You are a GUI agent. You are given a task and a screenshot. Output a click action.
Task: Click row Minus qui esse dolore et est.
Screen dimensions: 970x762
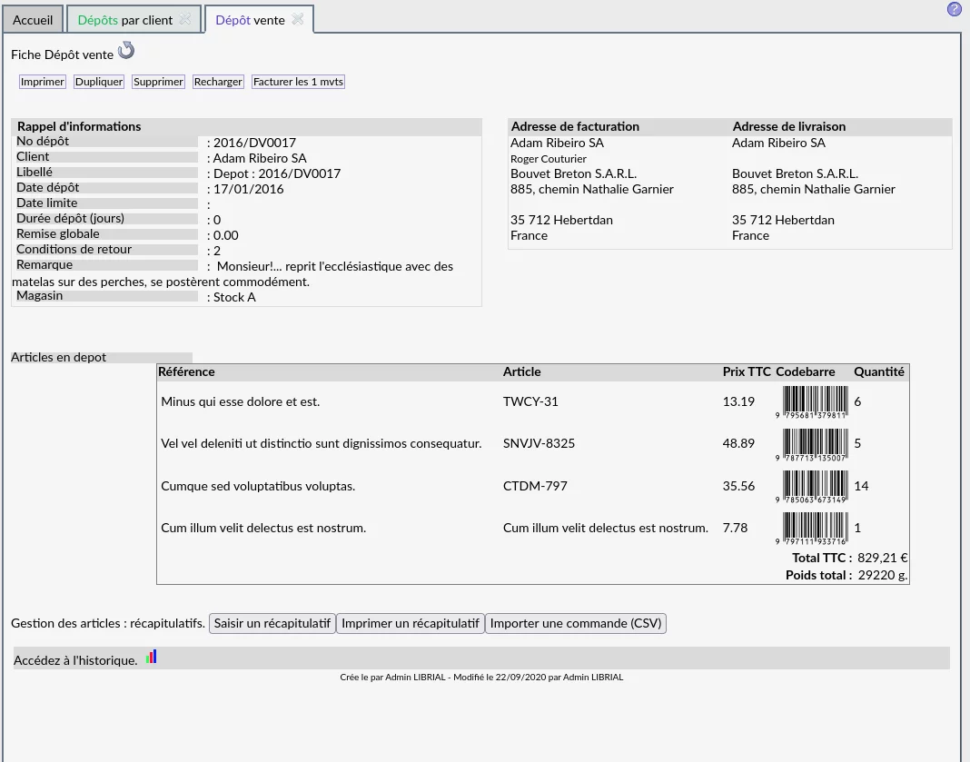pyautogui.click(x=532, y=402)
